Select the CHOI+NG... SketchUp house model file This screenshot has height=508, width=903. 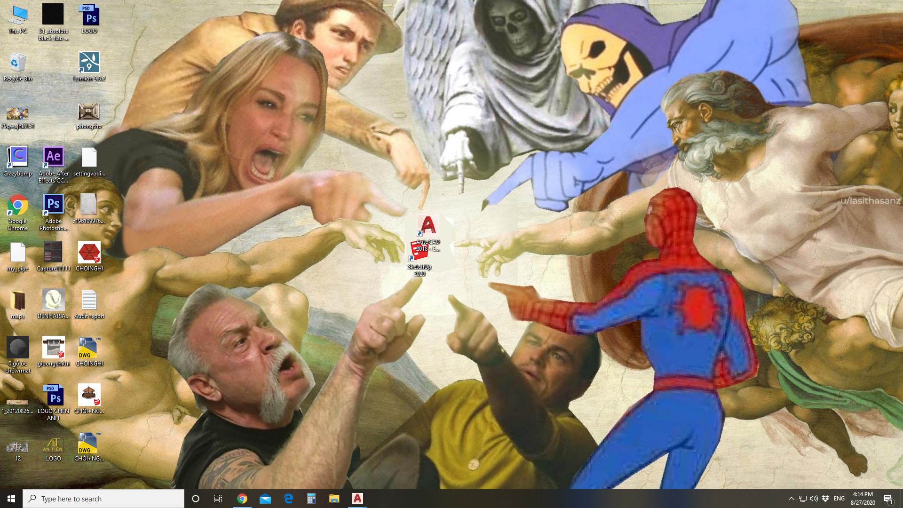[89, 399]
